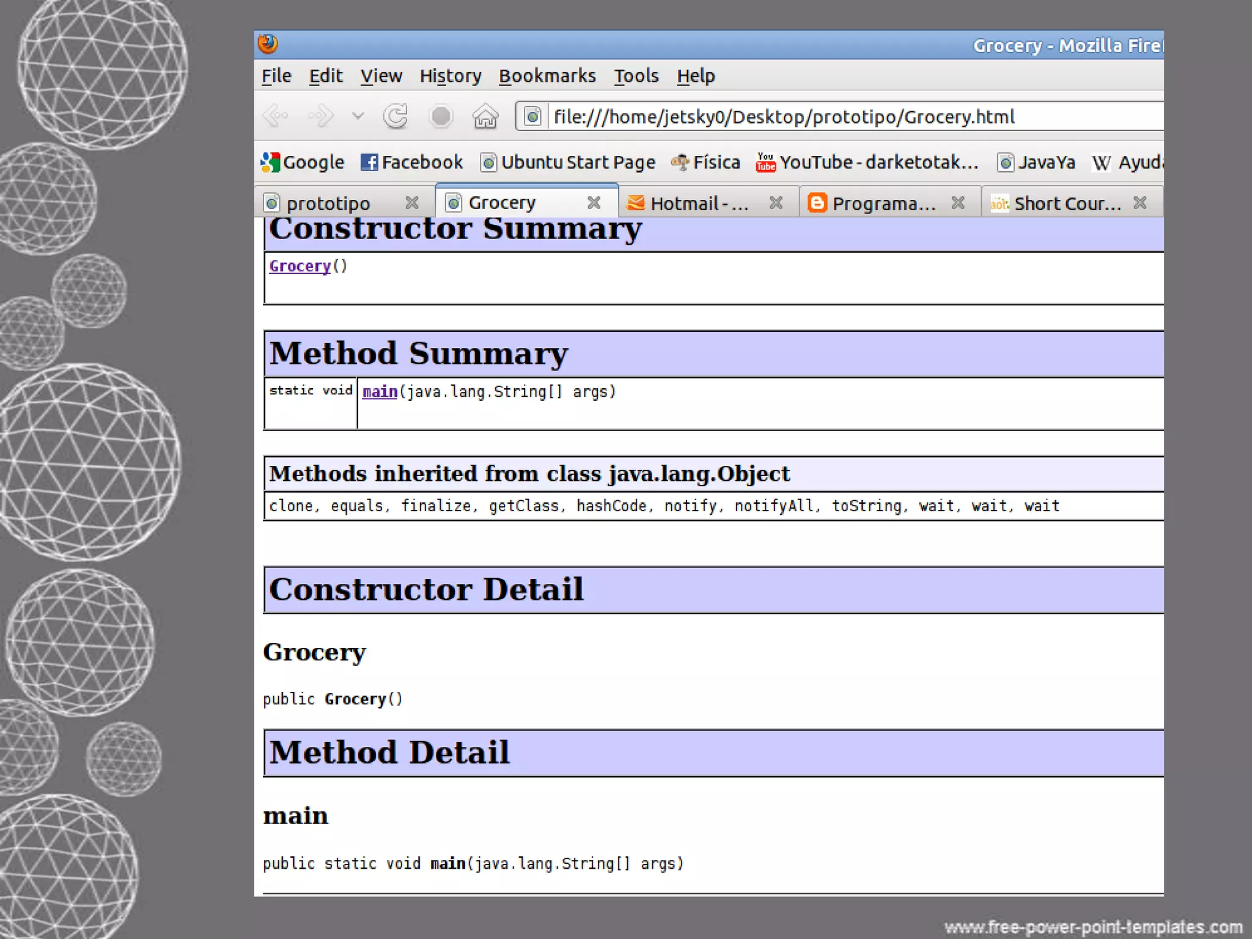Click the site identity icon in the address bar

pos(532,116)
